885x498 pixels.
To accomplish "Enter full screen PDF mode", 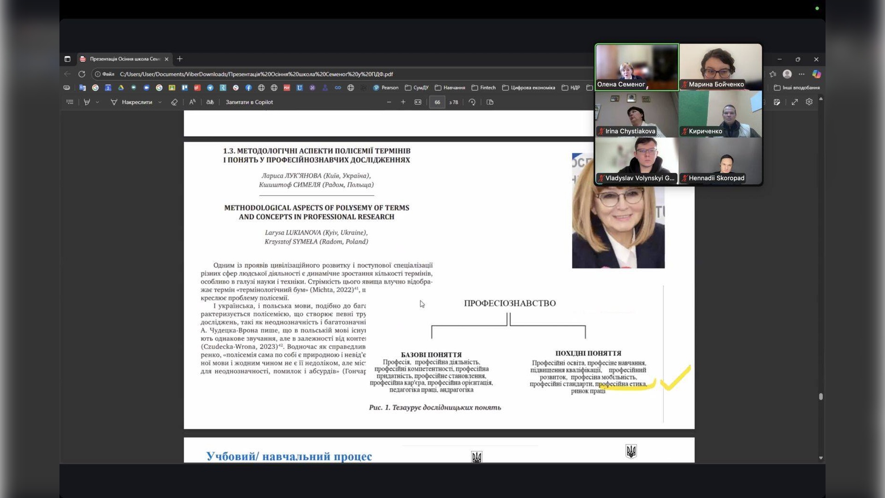I will pos(795,102).
